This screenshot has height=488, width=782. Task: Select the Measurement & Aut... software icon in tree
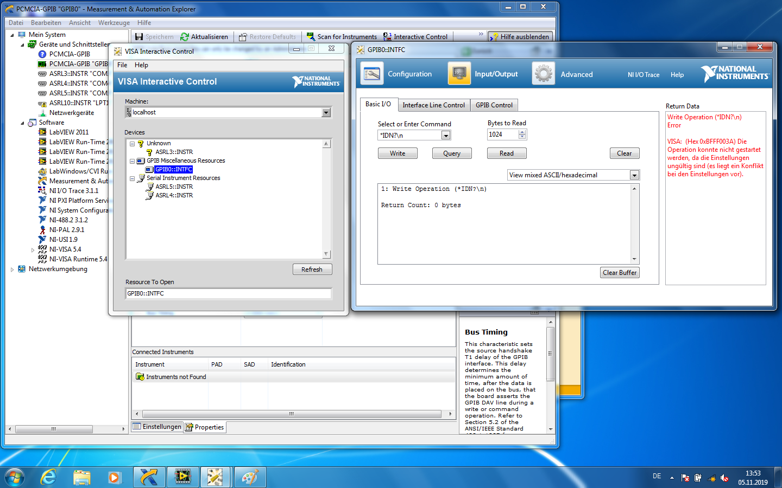pyautogui.click(x=42, y=181)
